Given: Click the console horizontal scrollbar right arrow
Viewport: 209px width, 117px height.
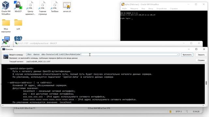Looking at the screenshot, I should pyautogui.click(x=203, y=105).
